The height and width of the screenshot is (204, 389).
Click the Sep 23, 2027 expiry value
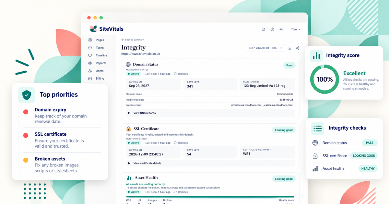[139, 86]
